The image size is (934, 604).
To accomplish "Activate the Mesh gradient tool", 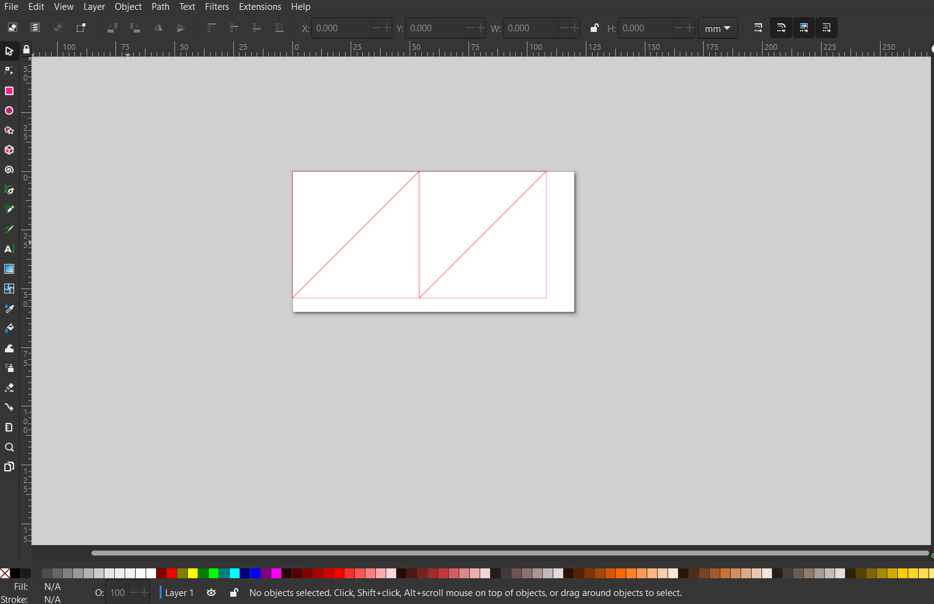I will click(9, 288).
